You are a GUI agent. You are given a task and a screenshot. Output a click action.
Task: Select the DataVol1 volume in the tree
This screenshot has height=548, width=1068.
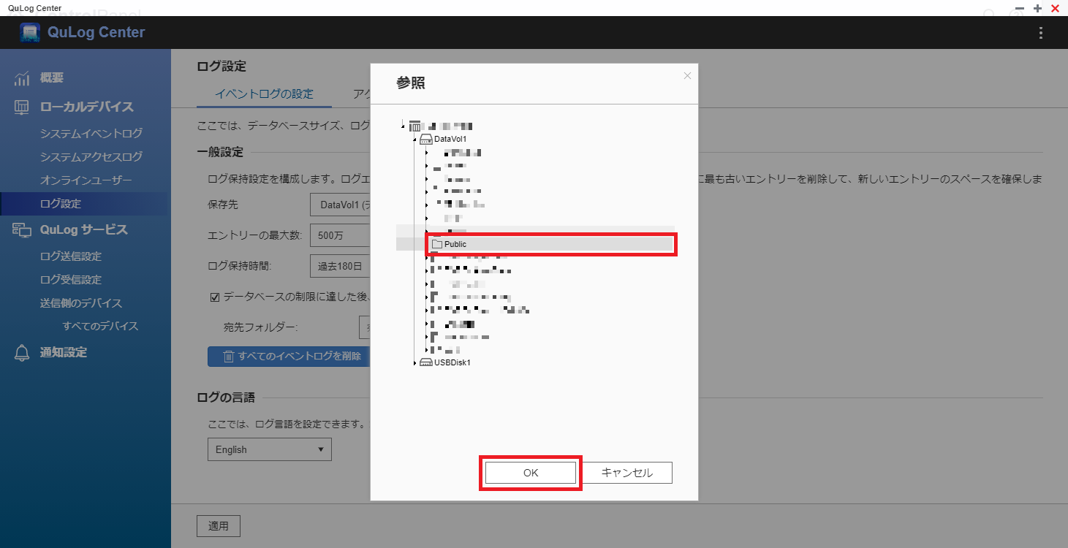point(444,139)
